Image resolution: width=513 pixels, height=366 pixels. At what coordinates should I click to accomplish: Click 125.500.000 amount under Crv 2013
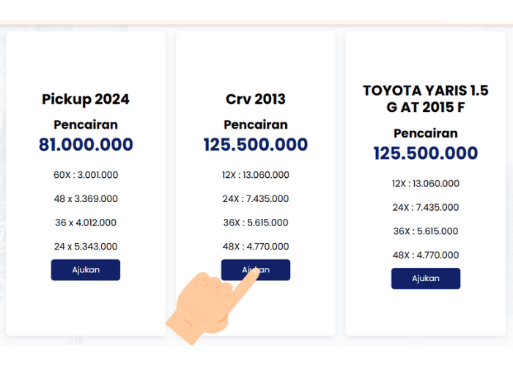click(255, 145)
